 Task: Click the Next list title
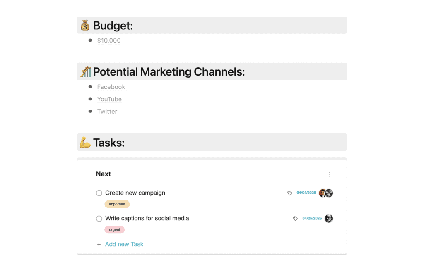[103, 174]
